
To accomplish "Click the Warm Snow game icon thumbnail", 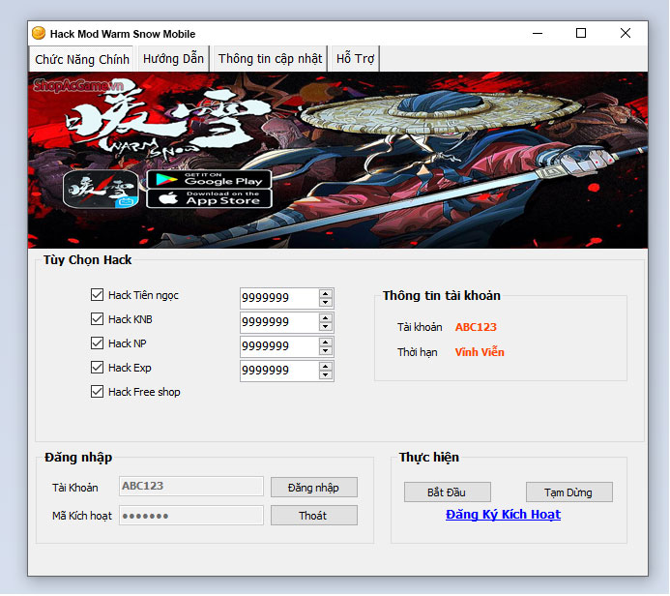I will pyautogui.click(x=101, y=189).
